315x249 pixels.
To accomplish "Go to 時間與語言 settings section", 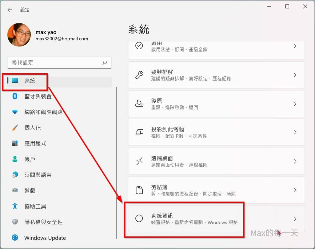I will 38,175.
